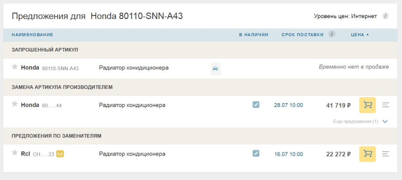Sort by delivery time column
The image size is (402, 180).
coord(302,35)
